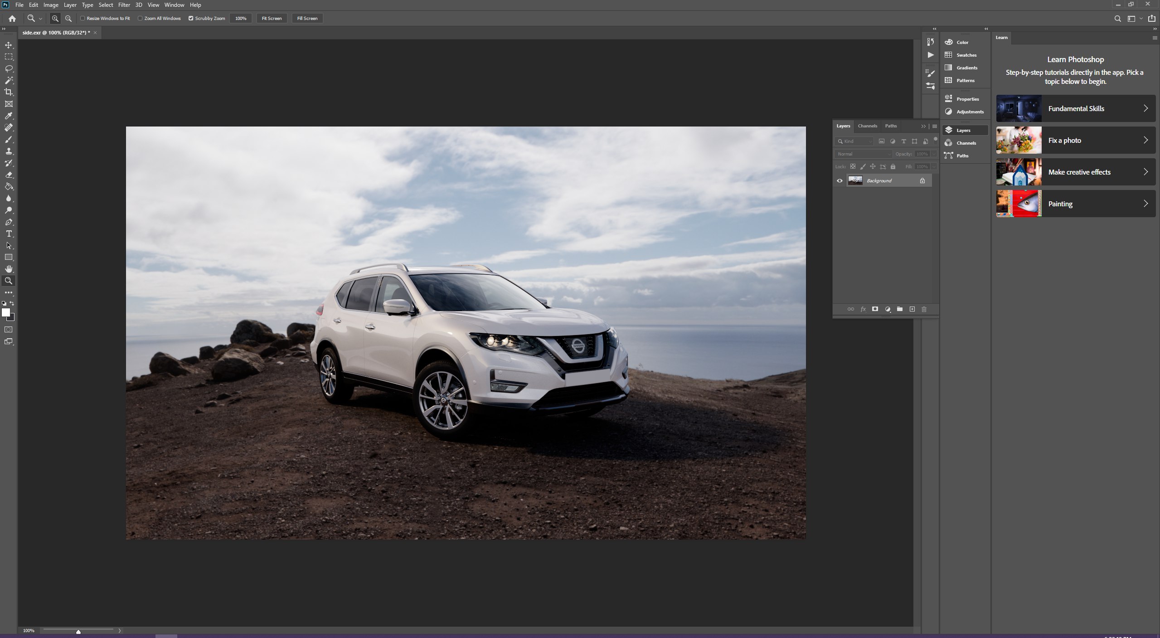Expand Fix a photo tutorials

pos(1076,140)
